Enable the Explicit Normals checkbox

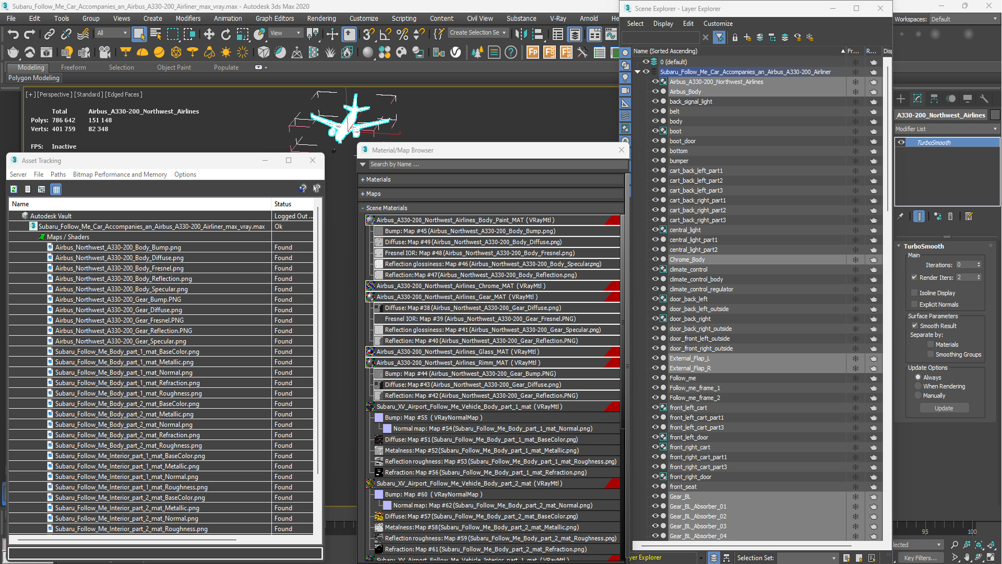coord(914,304)
